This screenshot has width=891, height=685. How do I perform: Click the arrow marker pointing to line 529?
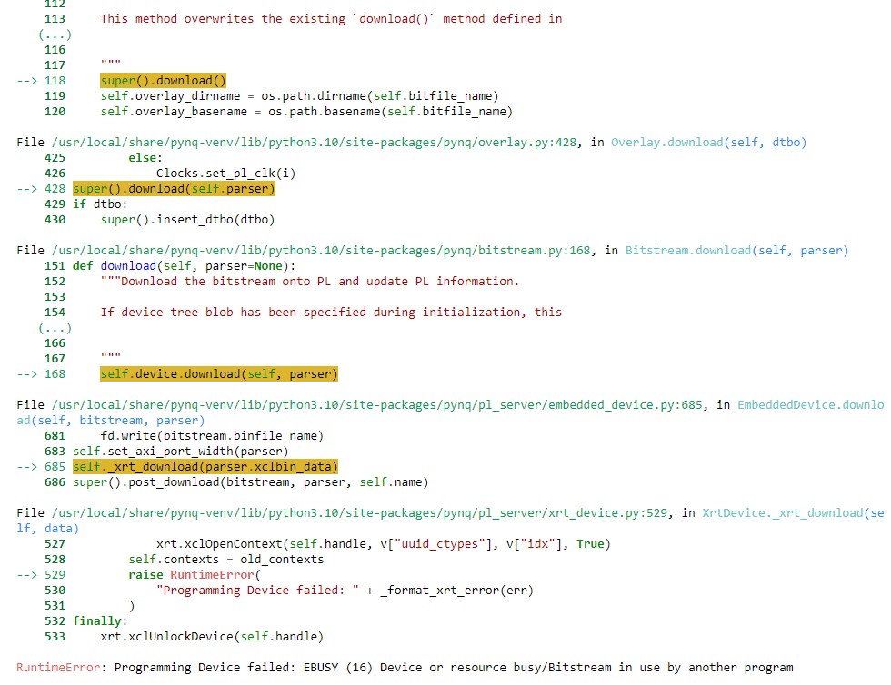coord(26,575)
